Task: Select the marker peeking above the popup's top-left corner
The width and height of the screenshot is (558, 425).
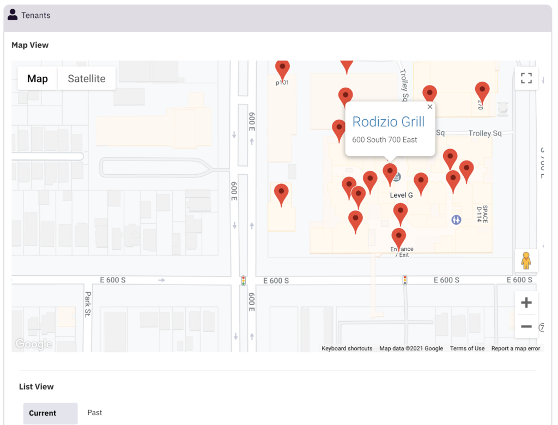Action: click(345, 96)
